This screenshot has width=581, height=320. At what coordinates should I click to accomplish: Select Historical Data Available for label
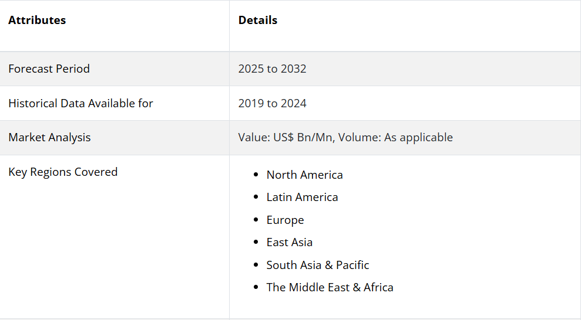80,104
